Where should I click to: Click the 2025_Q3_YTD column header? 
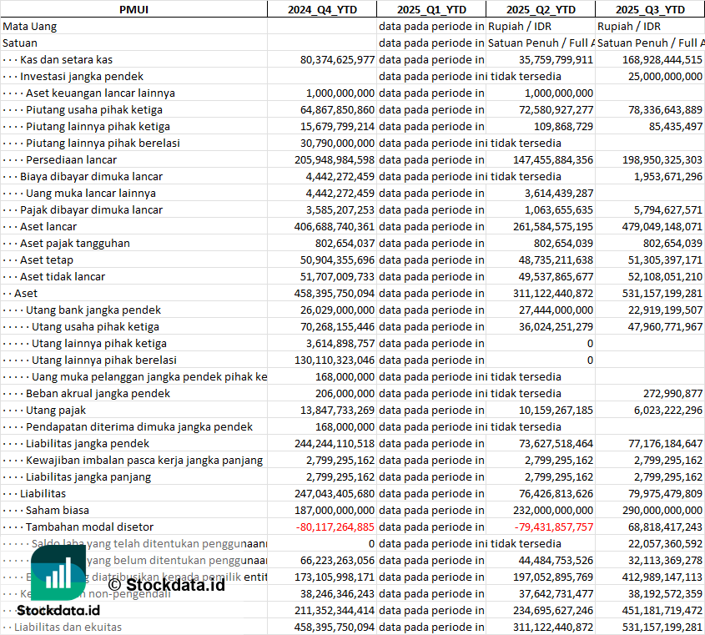click(650, 9)
